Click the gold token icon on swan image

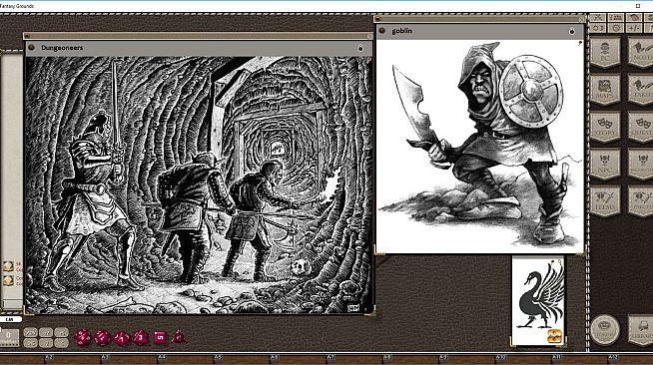click(555, 336)
